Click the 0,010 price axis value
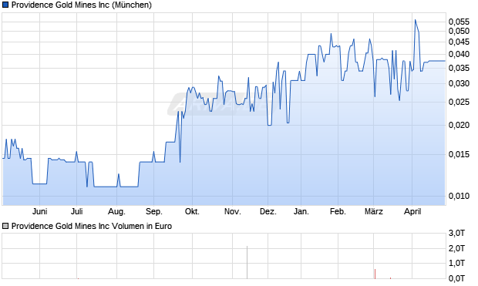 click(459, 196)
